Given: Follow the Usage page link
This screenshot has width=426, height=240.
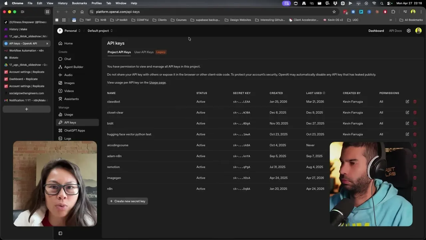Looking at the screenshot, I should [x=157, y=83].
